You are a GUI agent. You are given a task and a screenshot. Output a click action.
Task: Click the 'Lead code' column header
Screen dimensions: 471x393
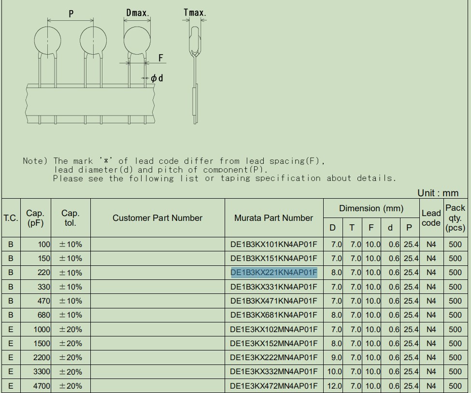pos(431,218)
